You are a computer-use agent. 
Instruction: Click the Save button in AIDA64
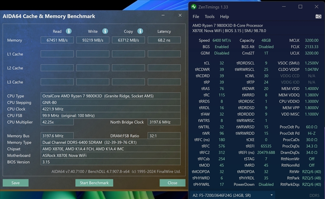coord(15,183)
